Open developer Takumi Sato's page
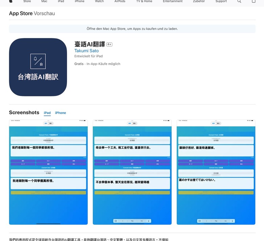The width and height of the screenshot is (264, 241). coord(87,51)
